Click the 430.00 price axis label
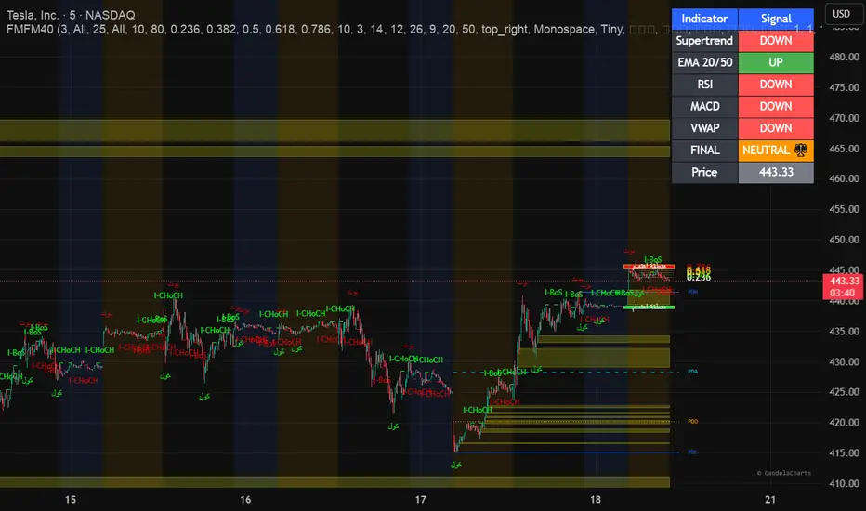Viewport: 866px width, 511px height. coord(844,361)
